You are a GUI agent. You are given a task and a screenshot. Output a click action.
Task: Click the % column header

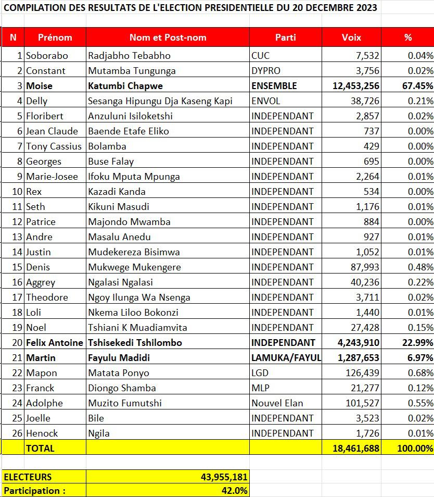pos(407,38)
